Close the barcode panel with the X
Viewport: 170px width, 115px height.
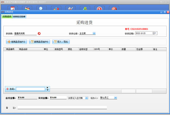tap(47, 87)
